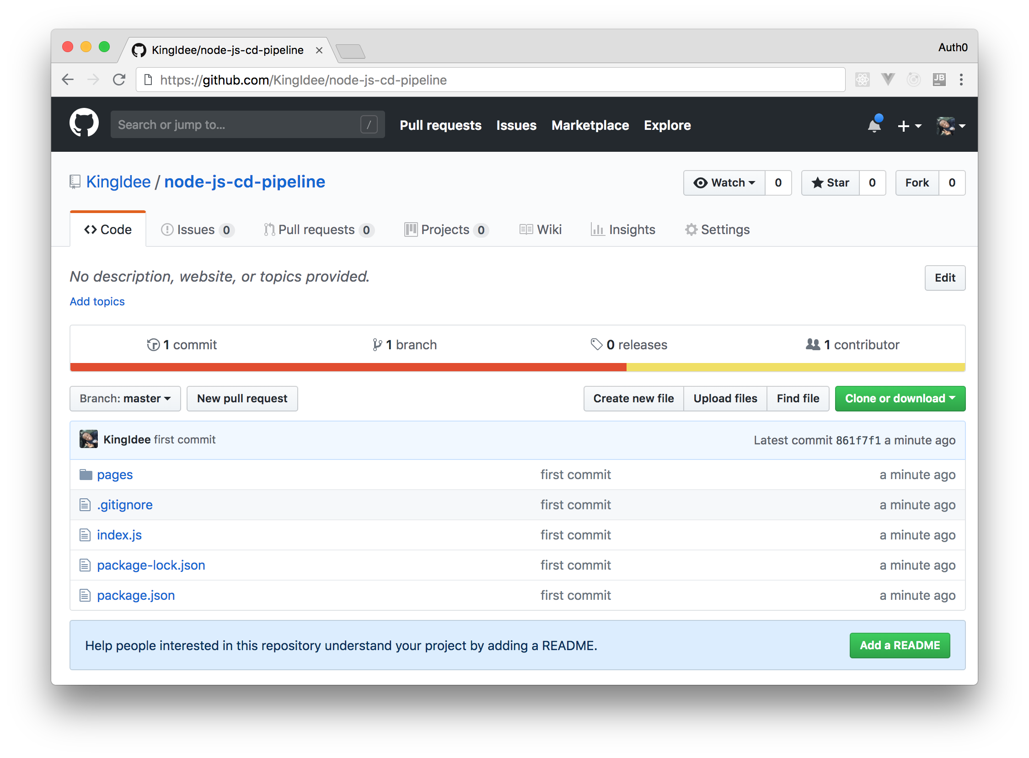Open the KingIdee owner link
The width and height of the screenshot is (1029, 758).
(x=118, y=181)
